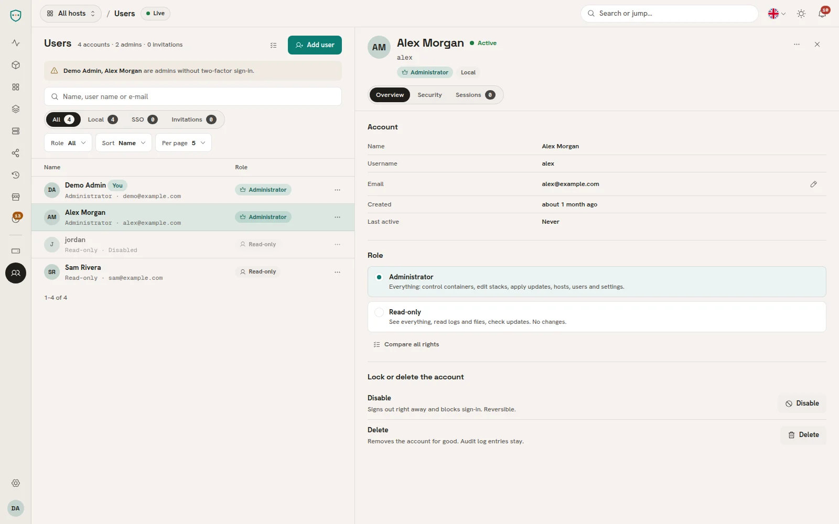Open notifications bell with badge 10

(822, 14)
